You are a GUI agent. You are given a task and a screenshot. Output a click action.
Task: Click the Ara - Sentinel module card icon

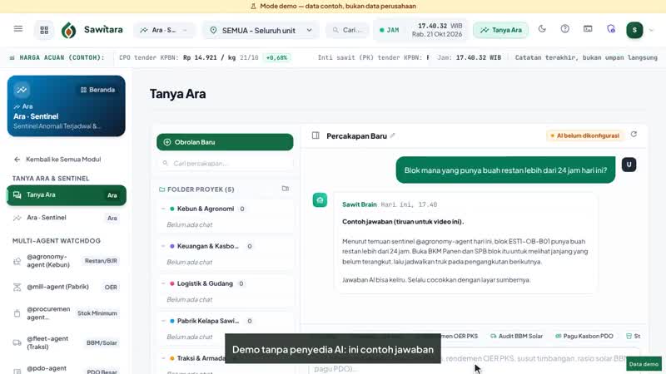[22, 90]
